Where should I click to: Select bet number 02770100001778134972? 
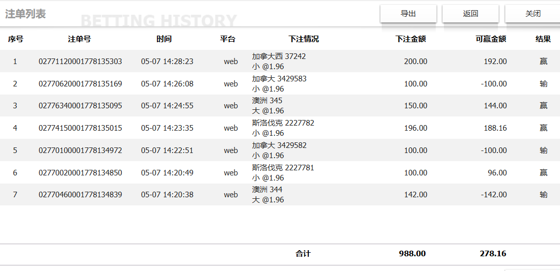tap(81, 150)
